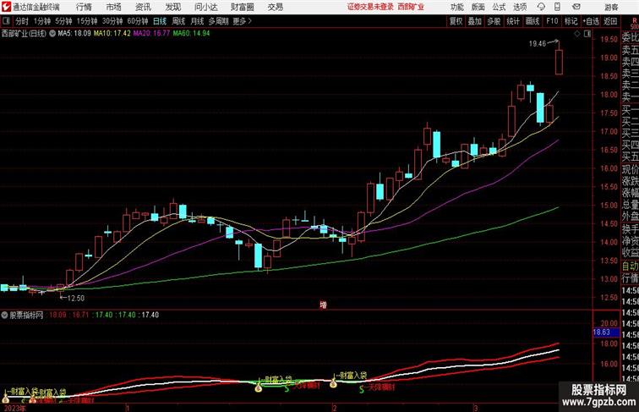The image size is (639, 412).
Task: Open the customer service headset icon
Action: (x=541, y=7)
